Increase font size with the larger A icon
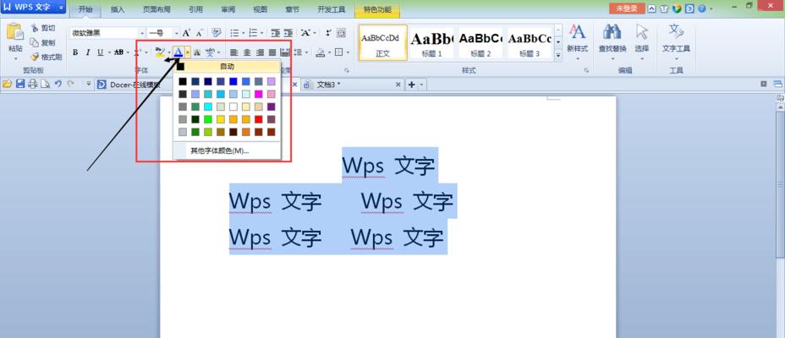This screenshot has height=338, width=785. [186, 33]
